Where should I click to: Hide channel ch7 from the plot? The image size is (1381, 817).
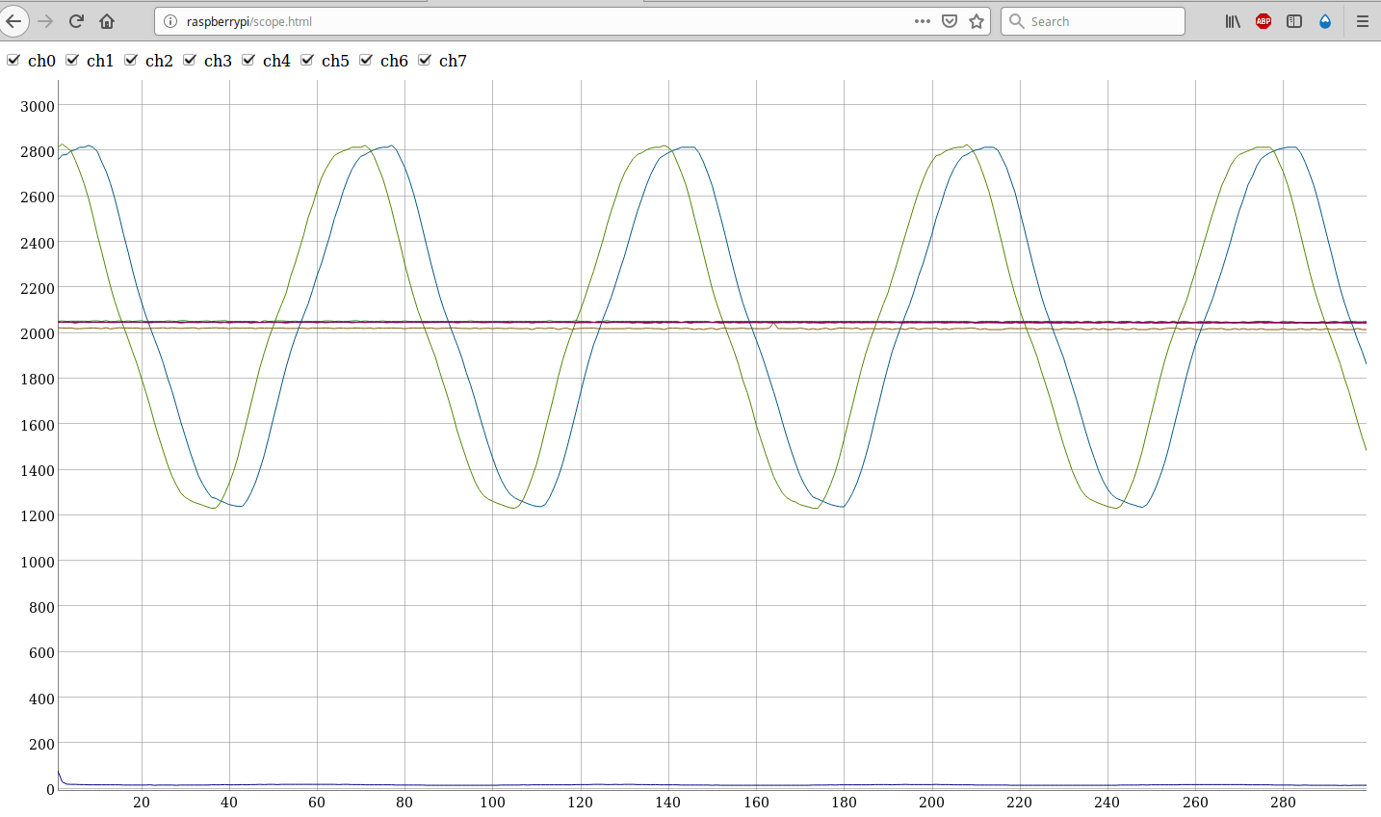425,60
